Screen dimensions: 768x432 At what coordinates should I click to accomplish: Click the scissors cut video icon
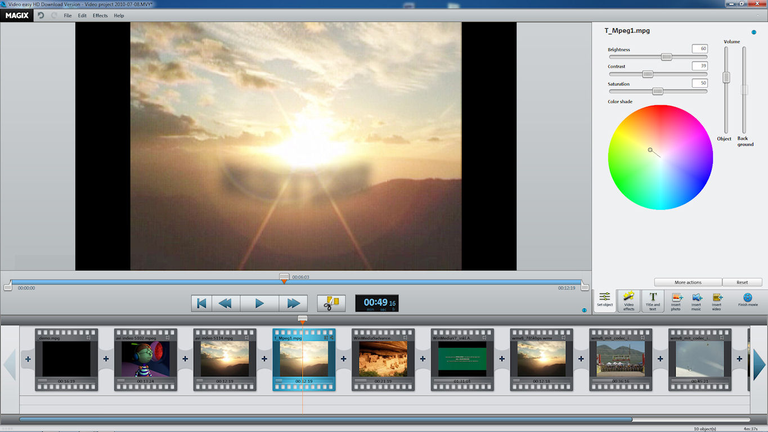coord(331,303)
